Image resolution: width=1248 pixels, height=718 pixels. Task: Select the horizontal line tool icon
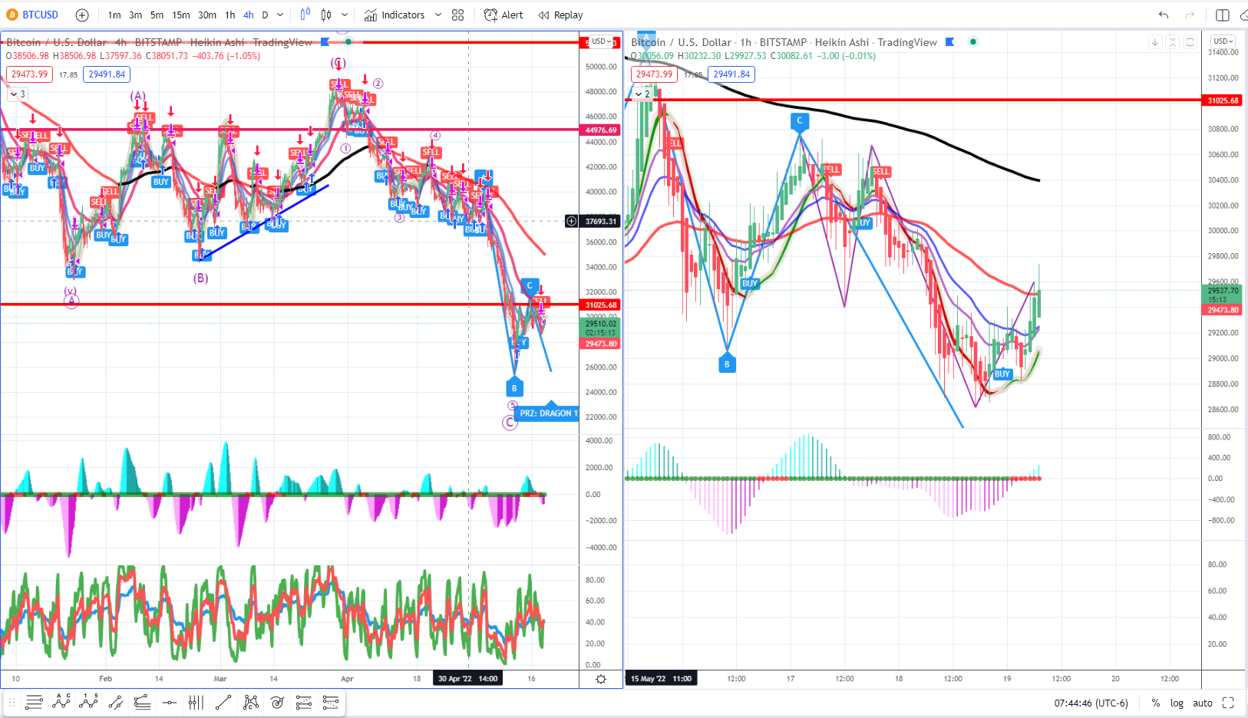click(x=170, y=702)
